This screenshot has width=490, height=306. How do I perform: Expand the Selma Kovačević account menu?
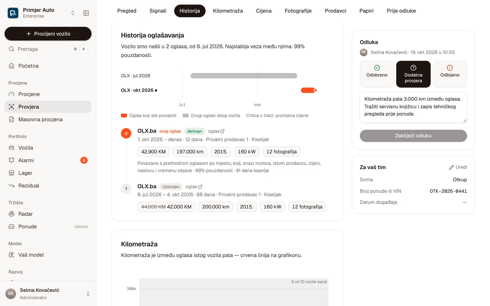coord(88,294)
